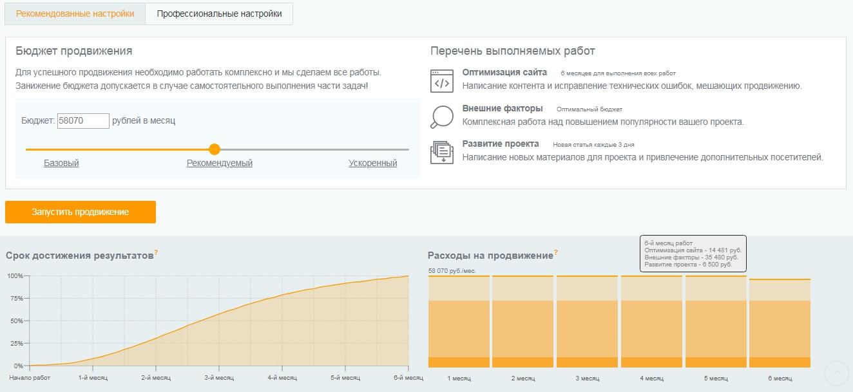Select the Рекомендованные настройки tab
853x392 pixels.
pos(75,14)
